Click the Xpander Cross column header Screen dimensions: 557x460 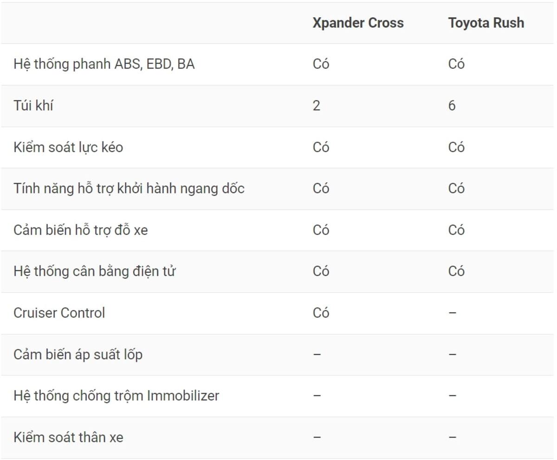pyautogui.click(x=358, y=23)
